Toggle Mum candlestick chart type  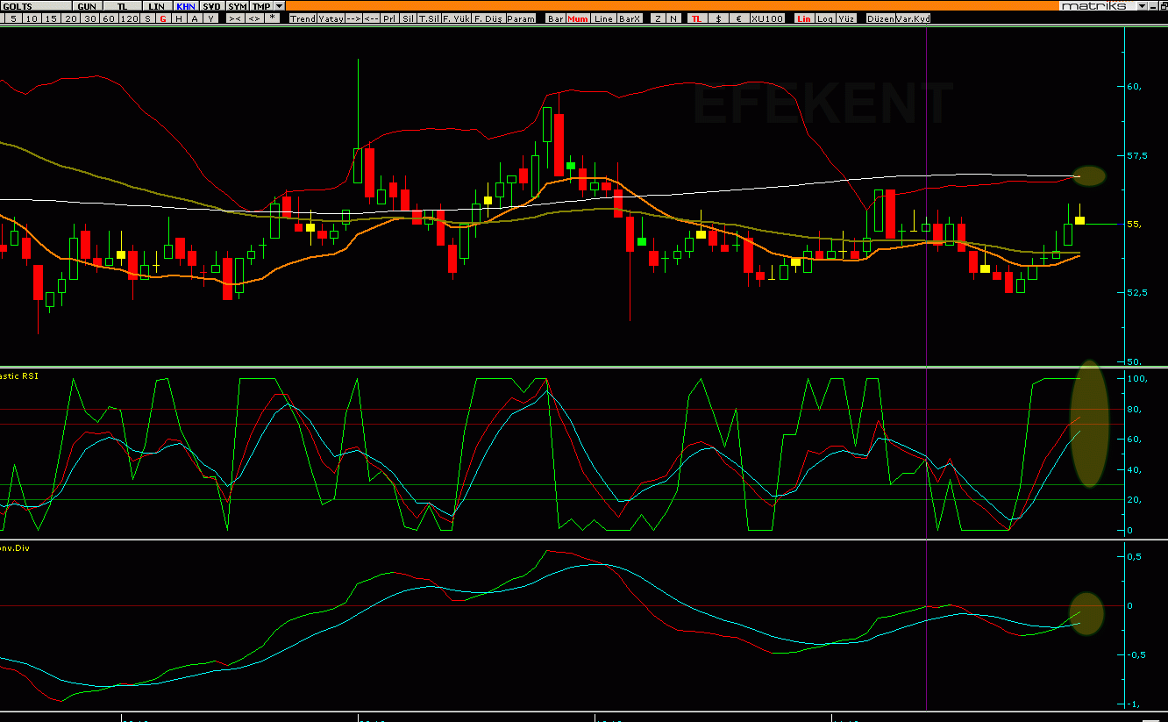[578, 18]
